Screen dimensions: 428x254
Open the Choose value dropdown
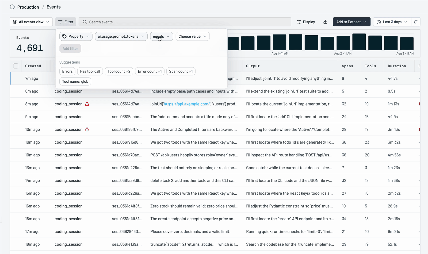coord(193,36)
